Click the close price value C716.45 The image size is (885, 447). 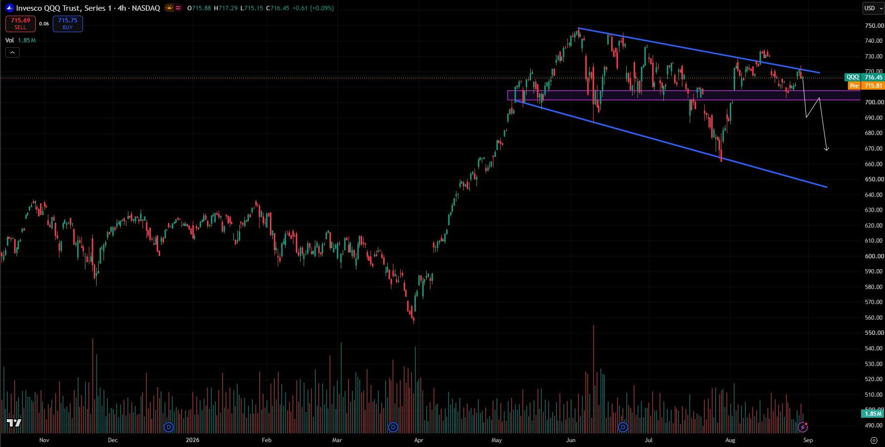(278, 8)
